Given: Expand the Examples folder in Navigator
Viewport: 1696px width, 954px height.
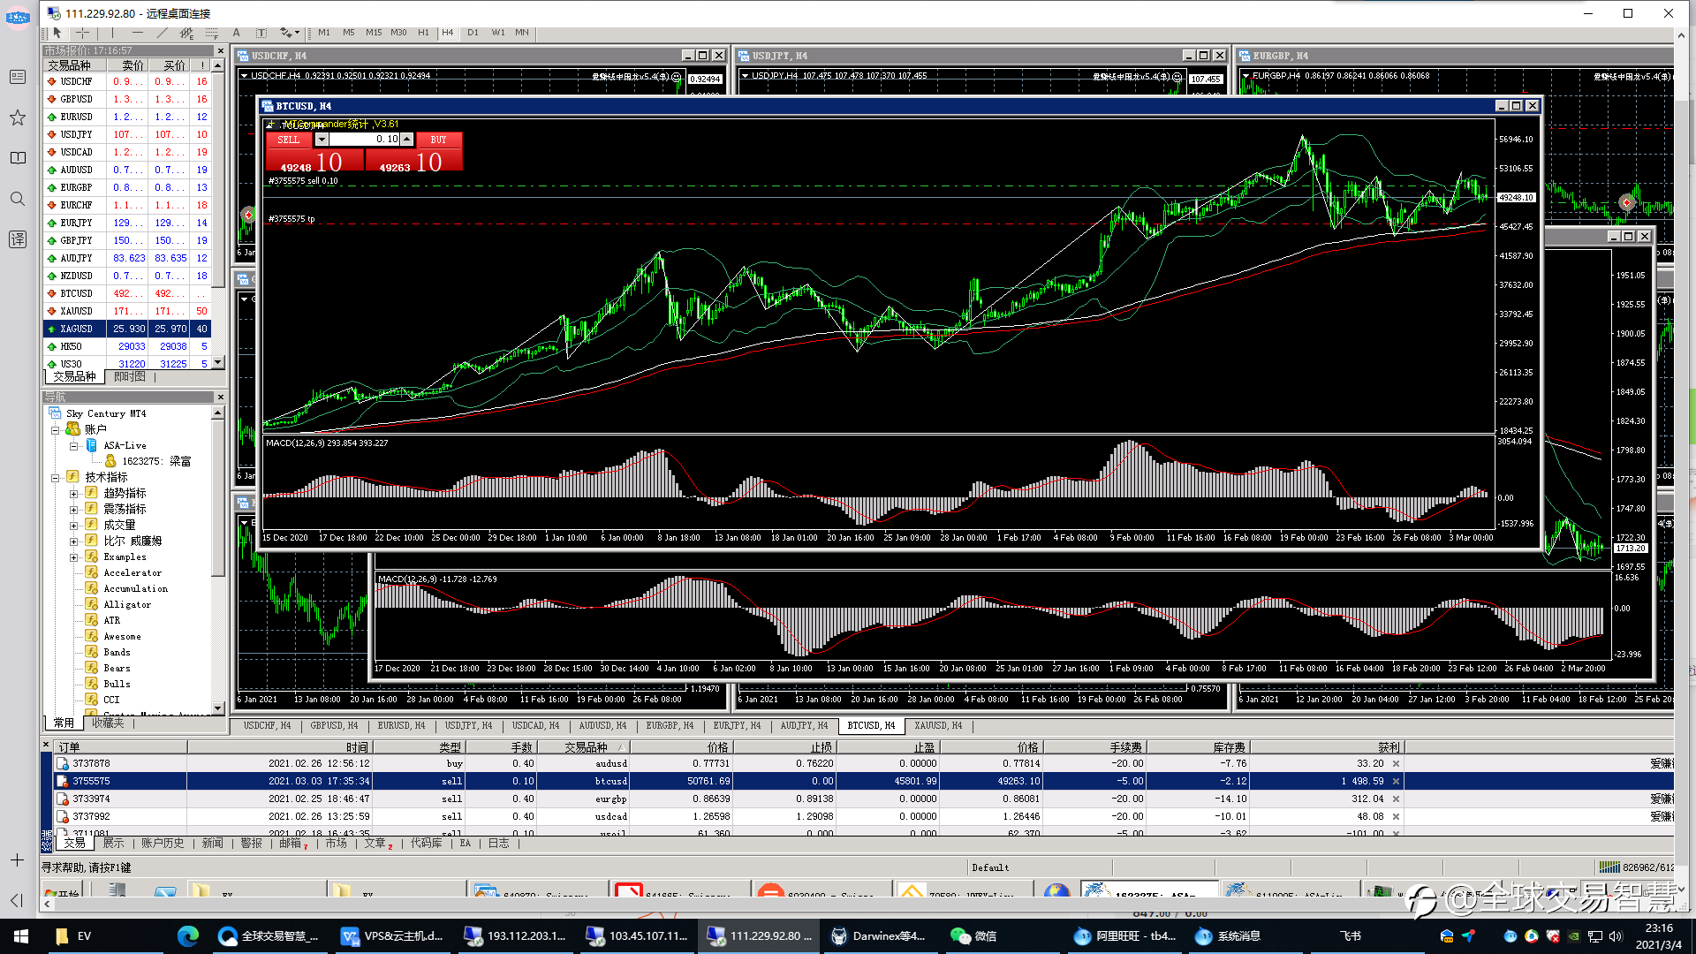Looking at the screenshot, I should (x=74, y=557).
